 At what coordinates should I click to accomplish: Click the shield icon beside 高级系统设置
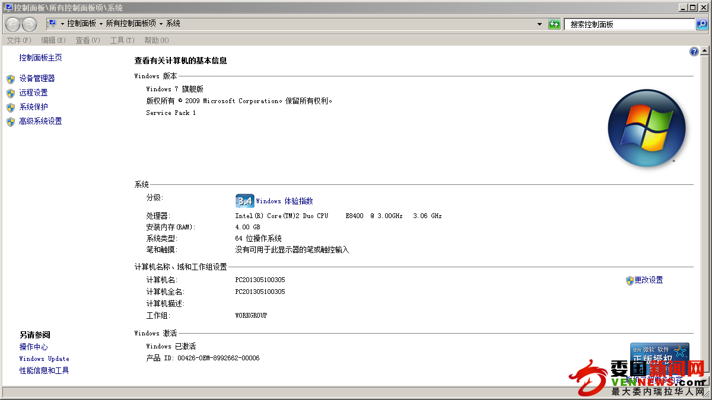[10, 121]
